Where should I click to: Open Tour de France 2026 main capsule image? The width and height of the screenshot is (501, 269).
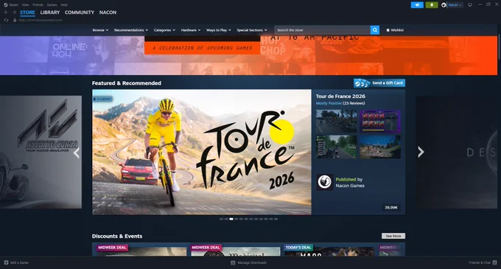pyautogui.click(x=202, y=152)
